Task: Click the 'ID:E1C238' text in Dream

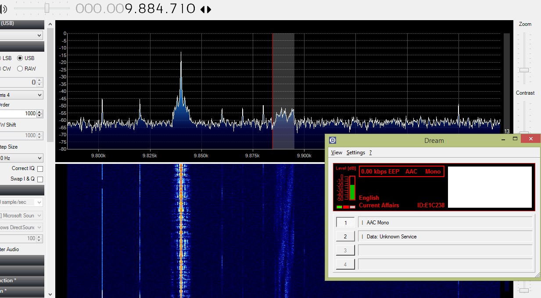Action: [430, 205]
